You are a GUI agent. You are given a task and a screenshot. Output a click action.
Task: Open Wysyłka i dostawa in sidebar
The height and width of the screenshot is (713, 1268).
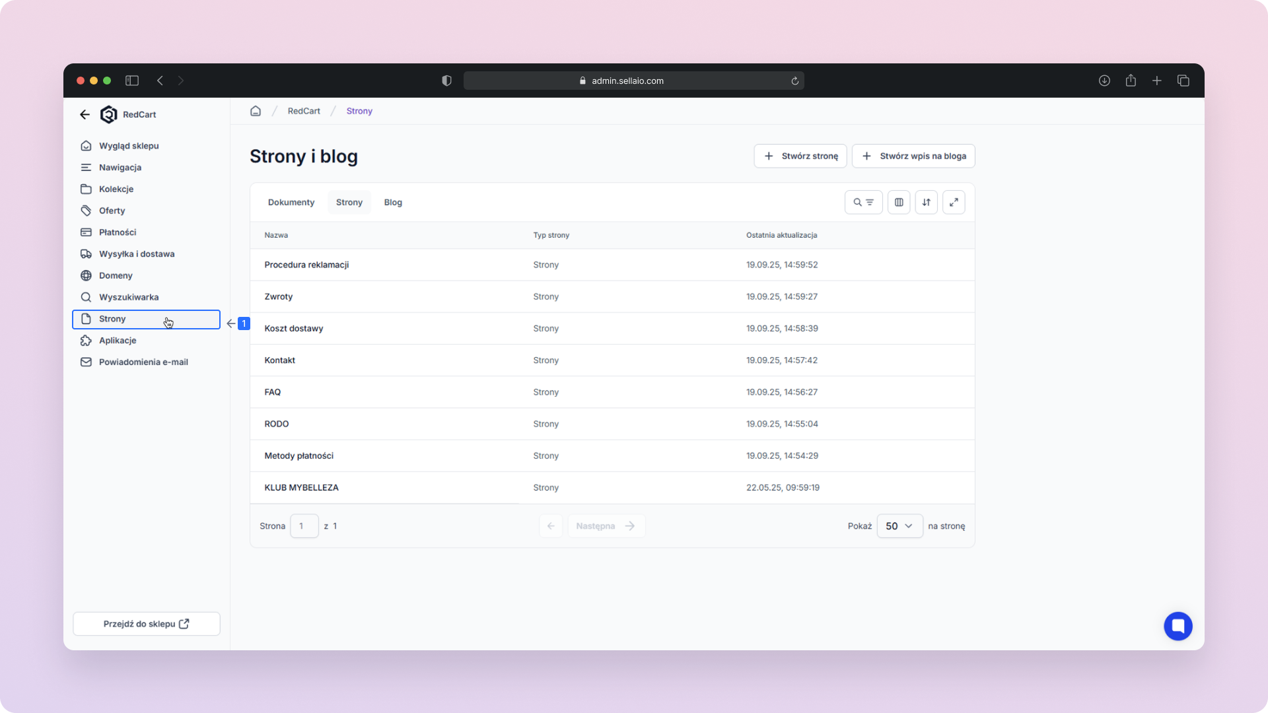point(137,254)
